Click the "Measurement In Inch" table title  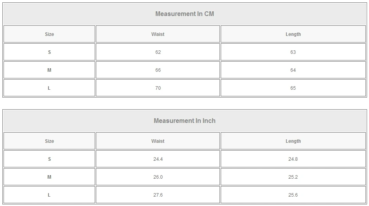(x=184, y=121)
